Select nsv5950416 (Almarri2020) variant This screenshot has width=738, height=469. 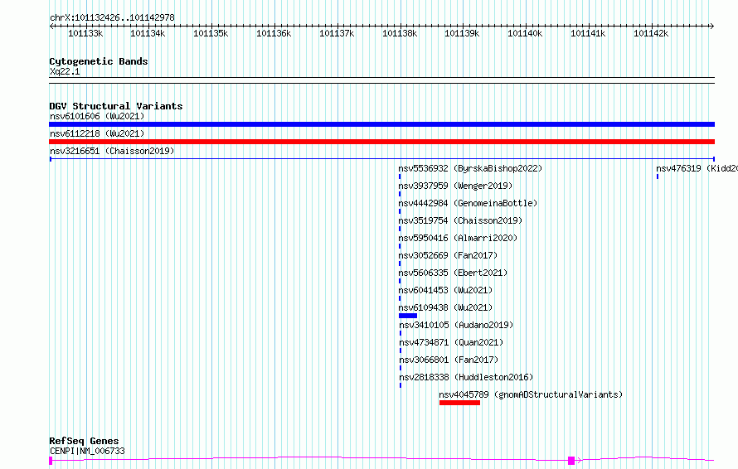tap(458, 238)
